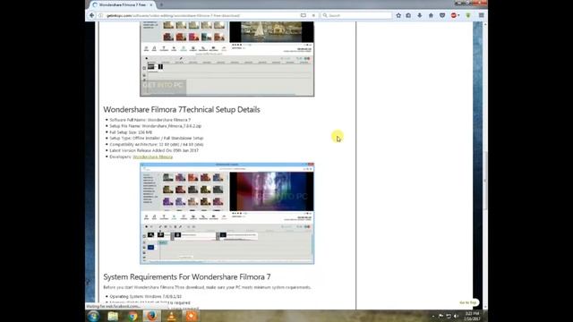Click the Compatibility Architecture list item
573x322 pixels.
[x=157, y=144]
